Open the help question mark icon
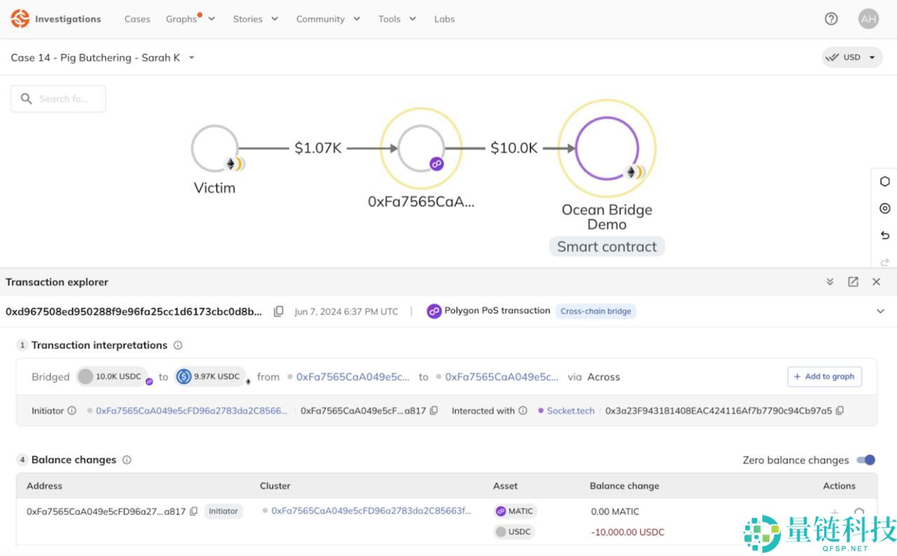 [831, 19]
